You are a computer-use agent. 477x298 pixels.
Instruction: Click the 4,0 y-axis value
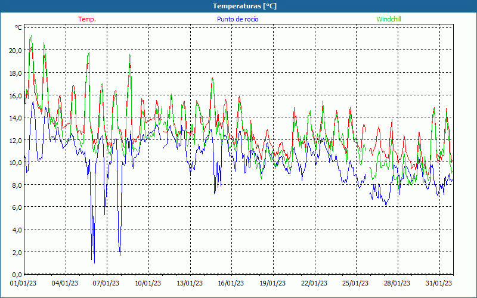17,230
